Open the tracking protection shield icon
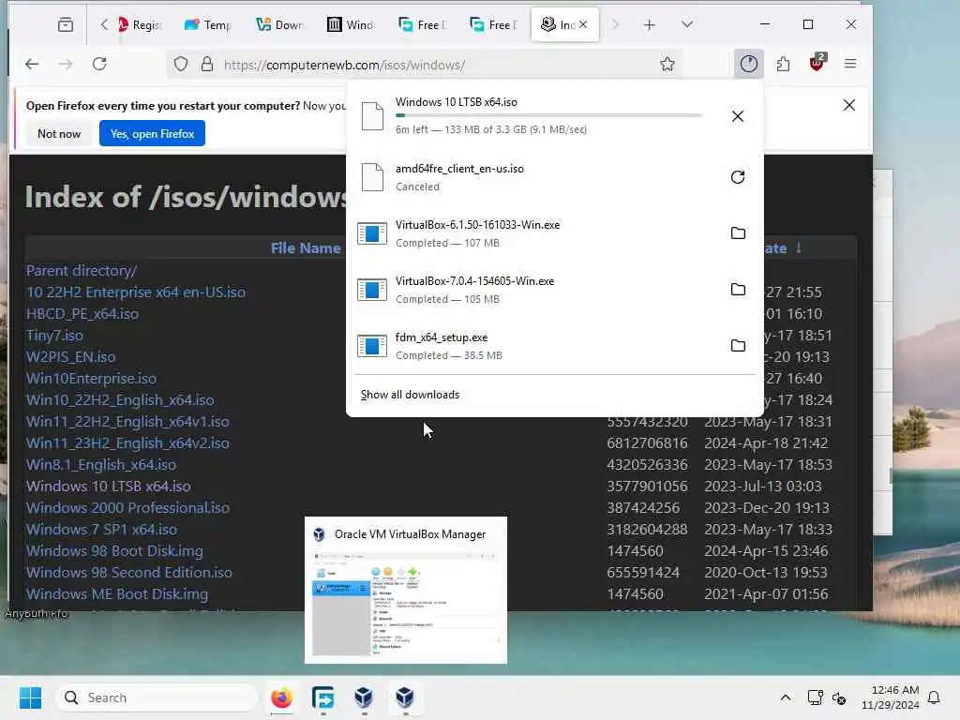This screenshot has width=960, height=720. (x=181, y=65)
